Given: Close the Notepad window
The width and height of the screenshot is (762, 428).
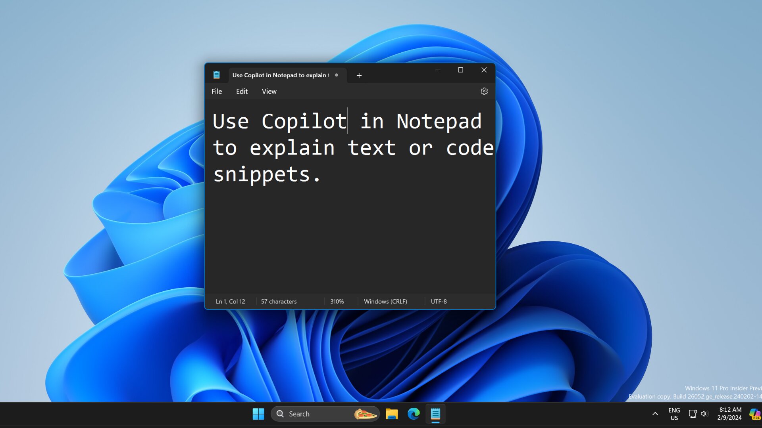Looking at the screenshot, I should pyautogui.click(x=484, y=70).
